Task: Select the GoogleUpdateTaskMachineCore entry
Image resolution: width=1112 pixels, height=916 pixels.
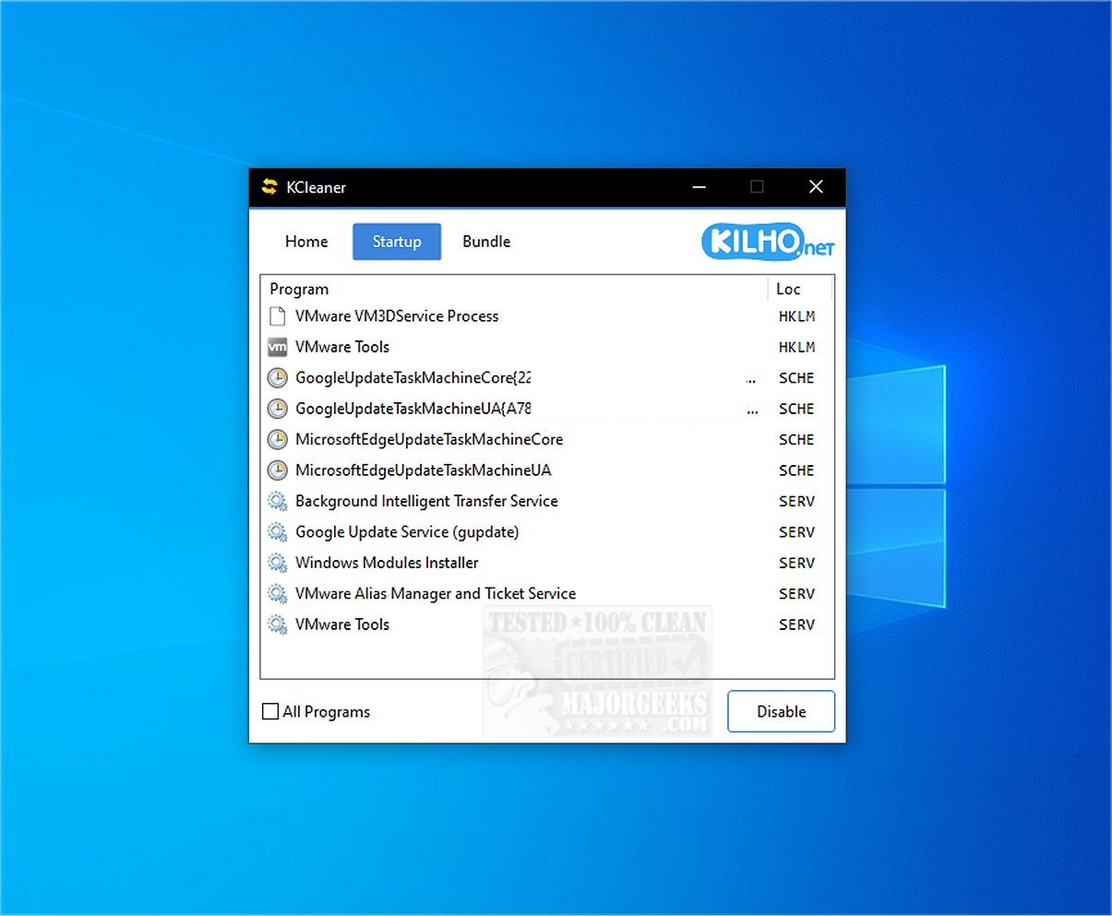Action: click(x=547, y=378)
